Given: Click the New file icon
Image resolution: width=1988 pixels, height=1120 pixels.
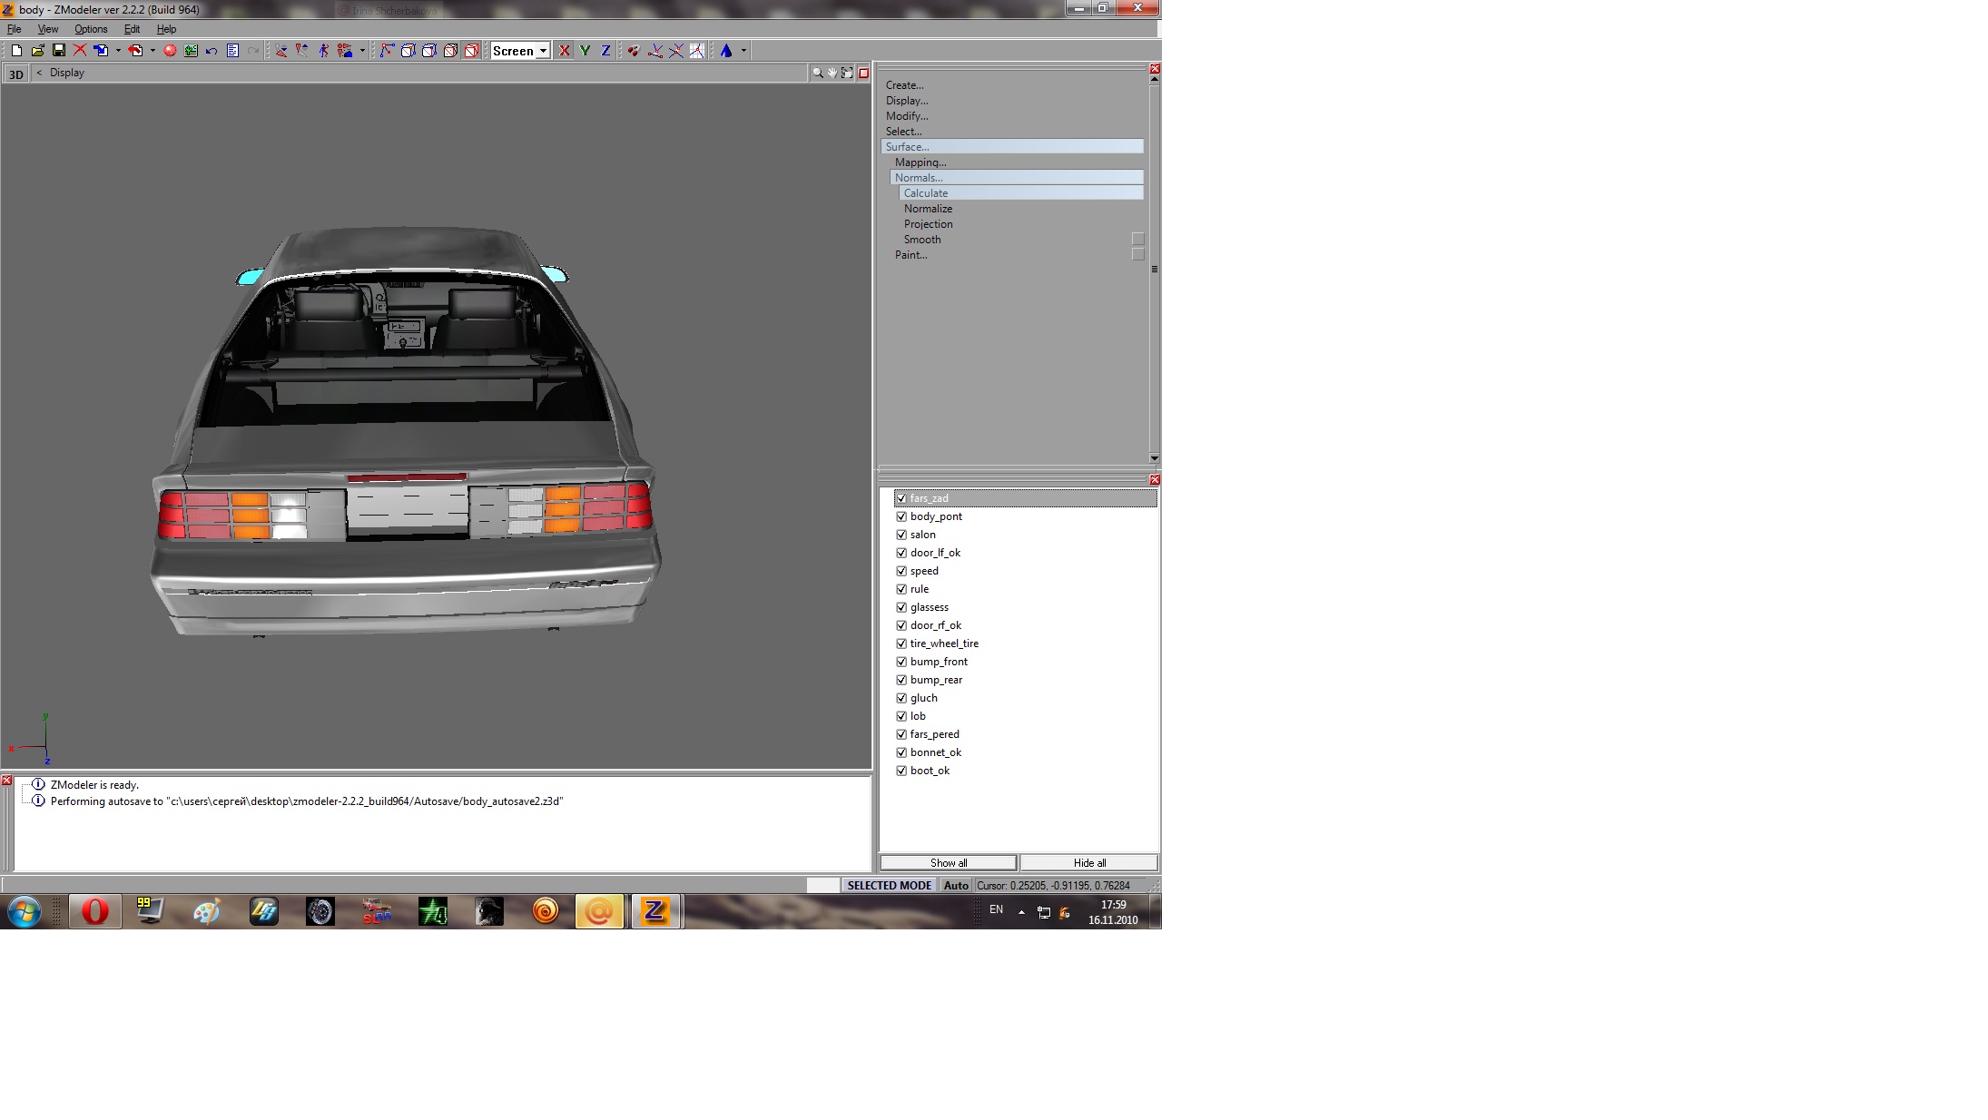Looking at the screenshot, I should pyautogui.click(x=16, y=51).
